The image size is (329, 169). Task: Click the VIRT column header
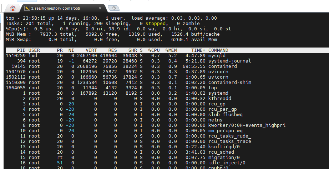pos(91,50)
